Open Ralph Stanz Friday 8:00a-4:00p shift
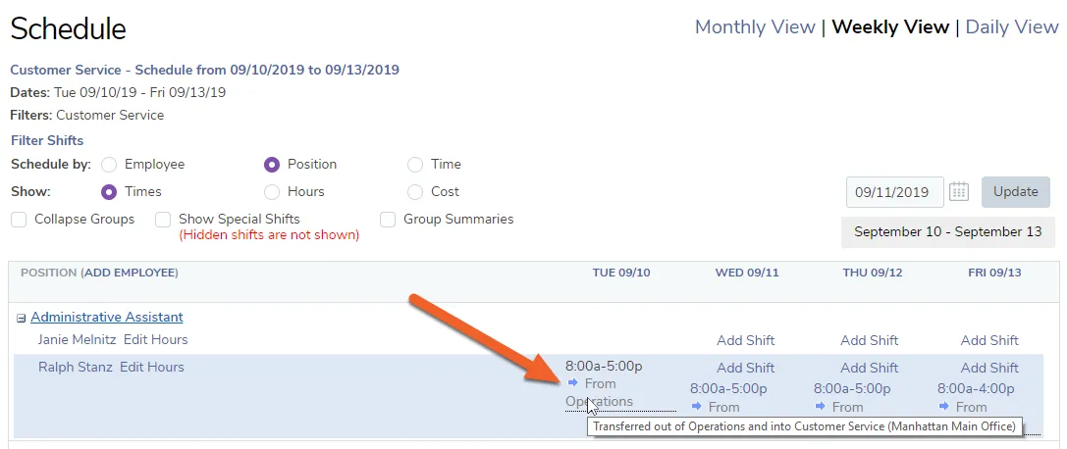Screen dimensions: 1067x449 tap(976, 389)
